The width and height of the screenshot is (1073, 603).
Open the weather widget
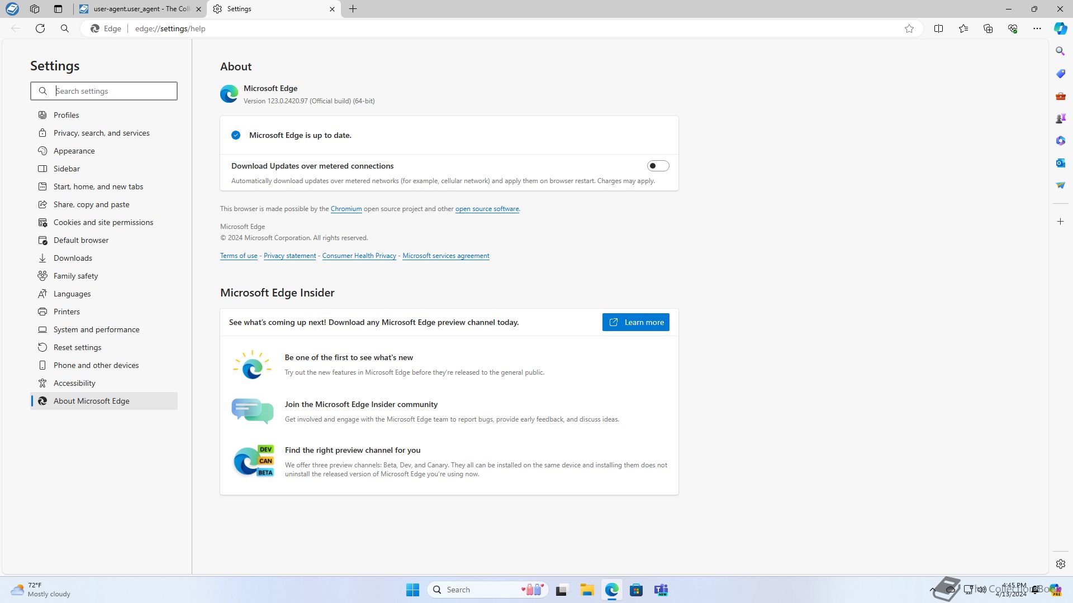pyautogui.click(x=41, y=590)
